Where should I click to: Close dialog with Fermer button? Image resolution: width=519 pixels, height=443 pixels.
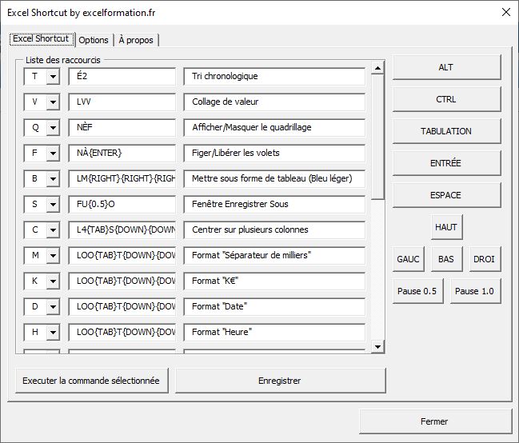click(x=435, y=421)
